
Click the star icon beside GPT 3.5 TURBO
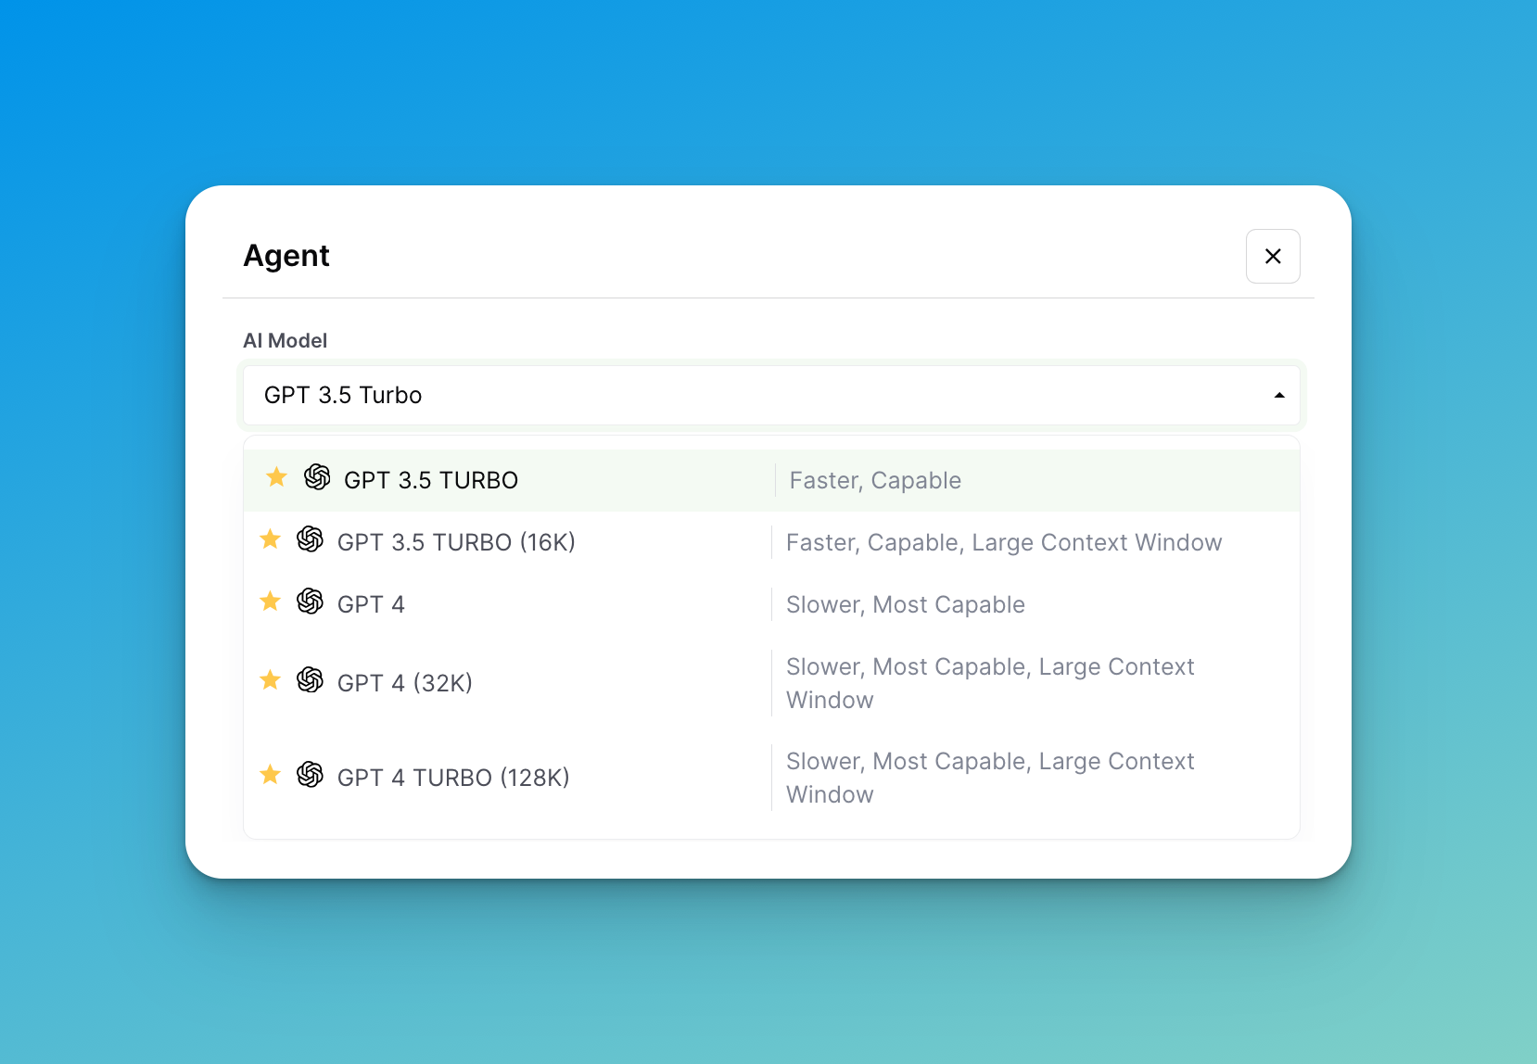point(276,477)
